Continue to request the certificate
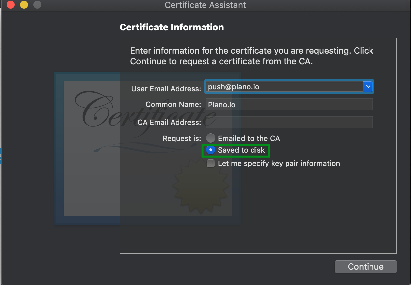This screenshot has height=285, width=411. pos(366,267)
